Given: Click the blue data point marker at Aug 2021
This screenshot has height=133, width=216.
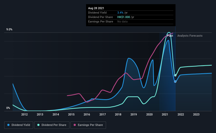Looking at the screenshot, I should 175,82.
